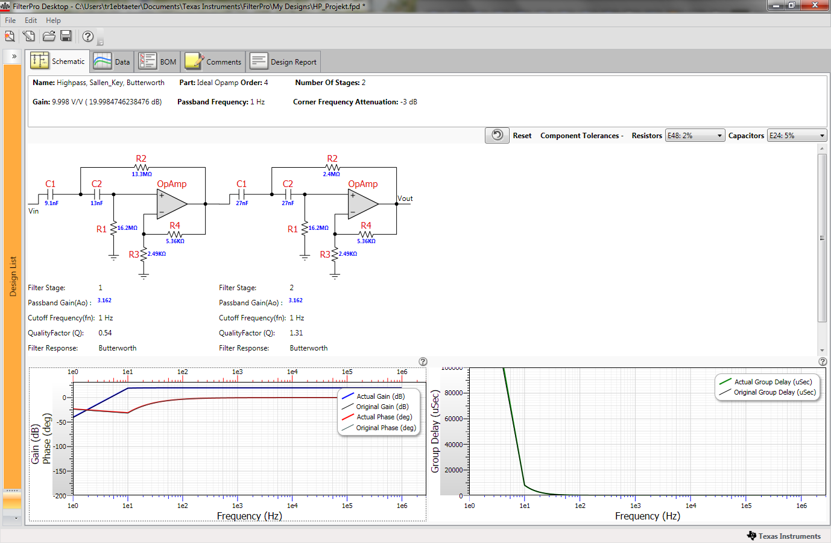Click the schematic scrollbar up arrow
Screen dimensions: 831x543
point(822,148)
